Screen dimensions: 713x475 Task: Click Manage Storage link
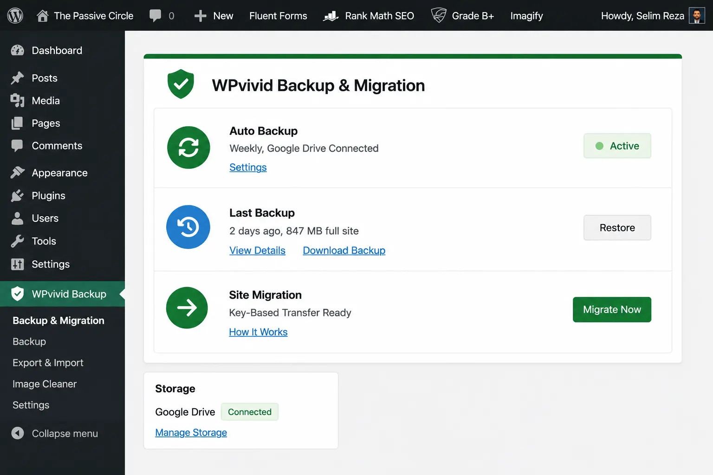[191, 433]
